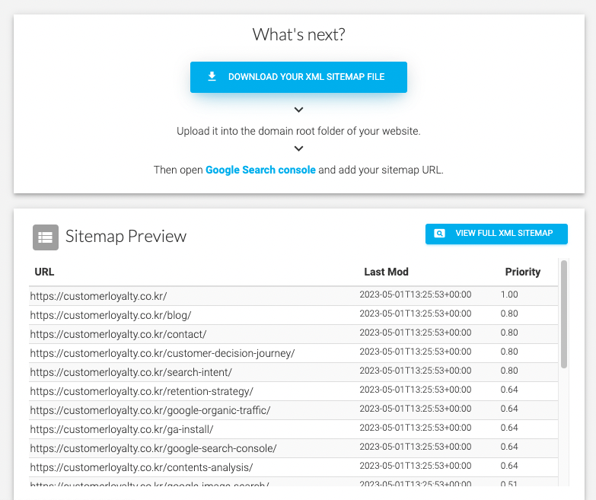Select the /blog/ URL row

point(110,315)
